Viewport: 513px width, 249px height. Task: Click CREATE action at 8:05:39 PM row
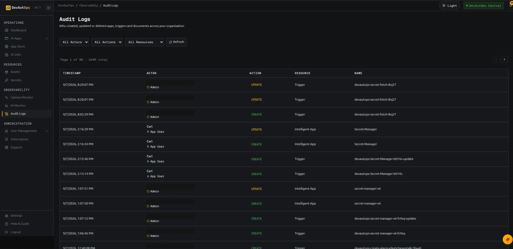click(x=256, y=115)
